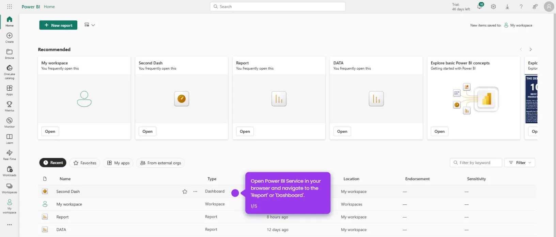Open Explore basic Power BI concepts card
This screenshot has height=237, width=556.
click(439, 131)
